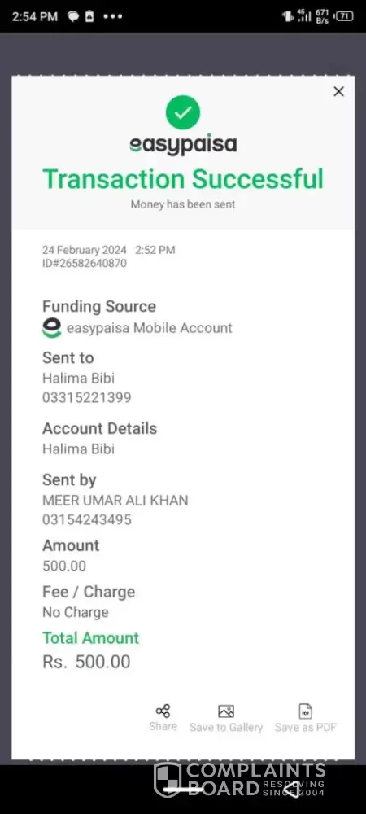
Task: Tap sender phone number 03154243495
Action: coord(86,519)
